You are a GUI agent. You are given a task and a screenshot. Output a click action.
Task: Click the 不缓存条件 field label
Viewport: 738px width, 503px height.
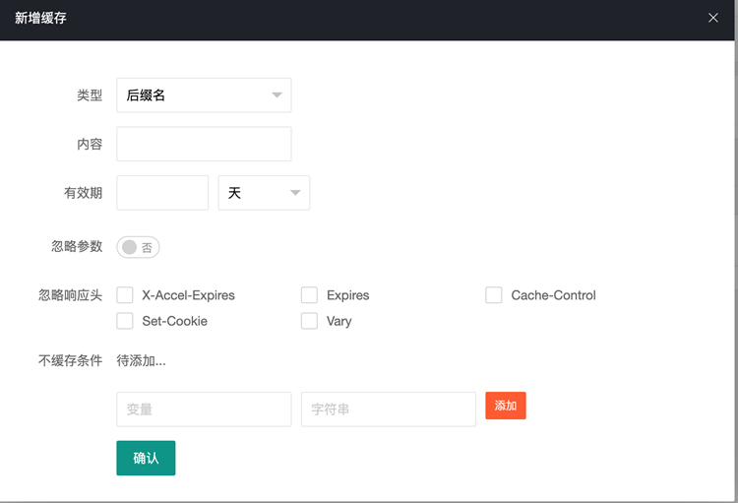point(70,360)
